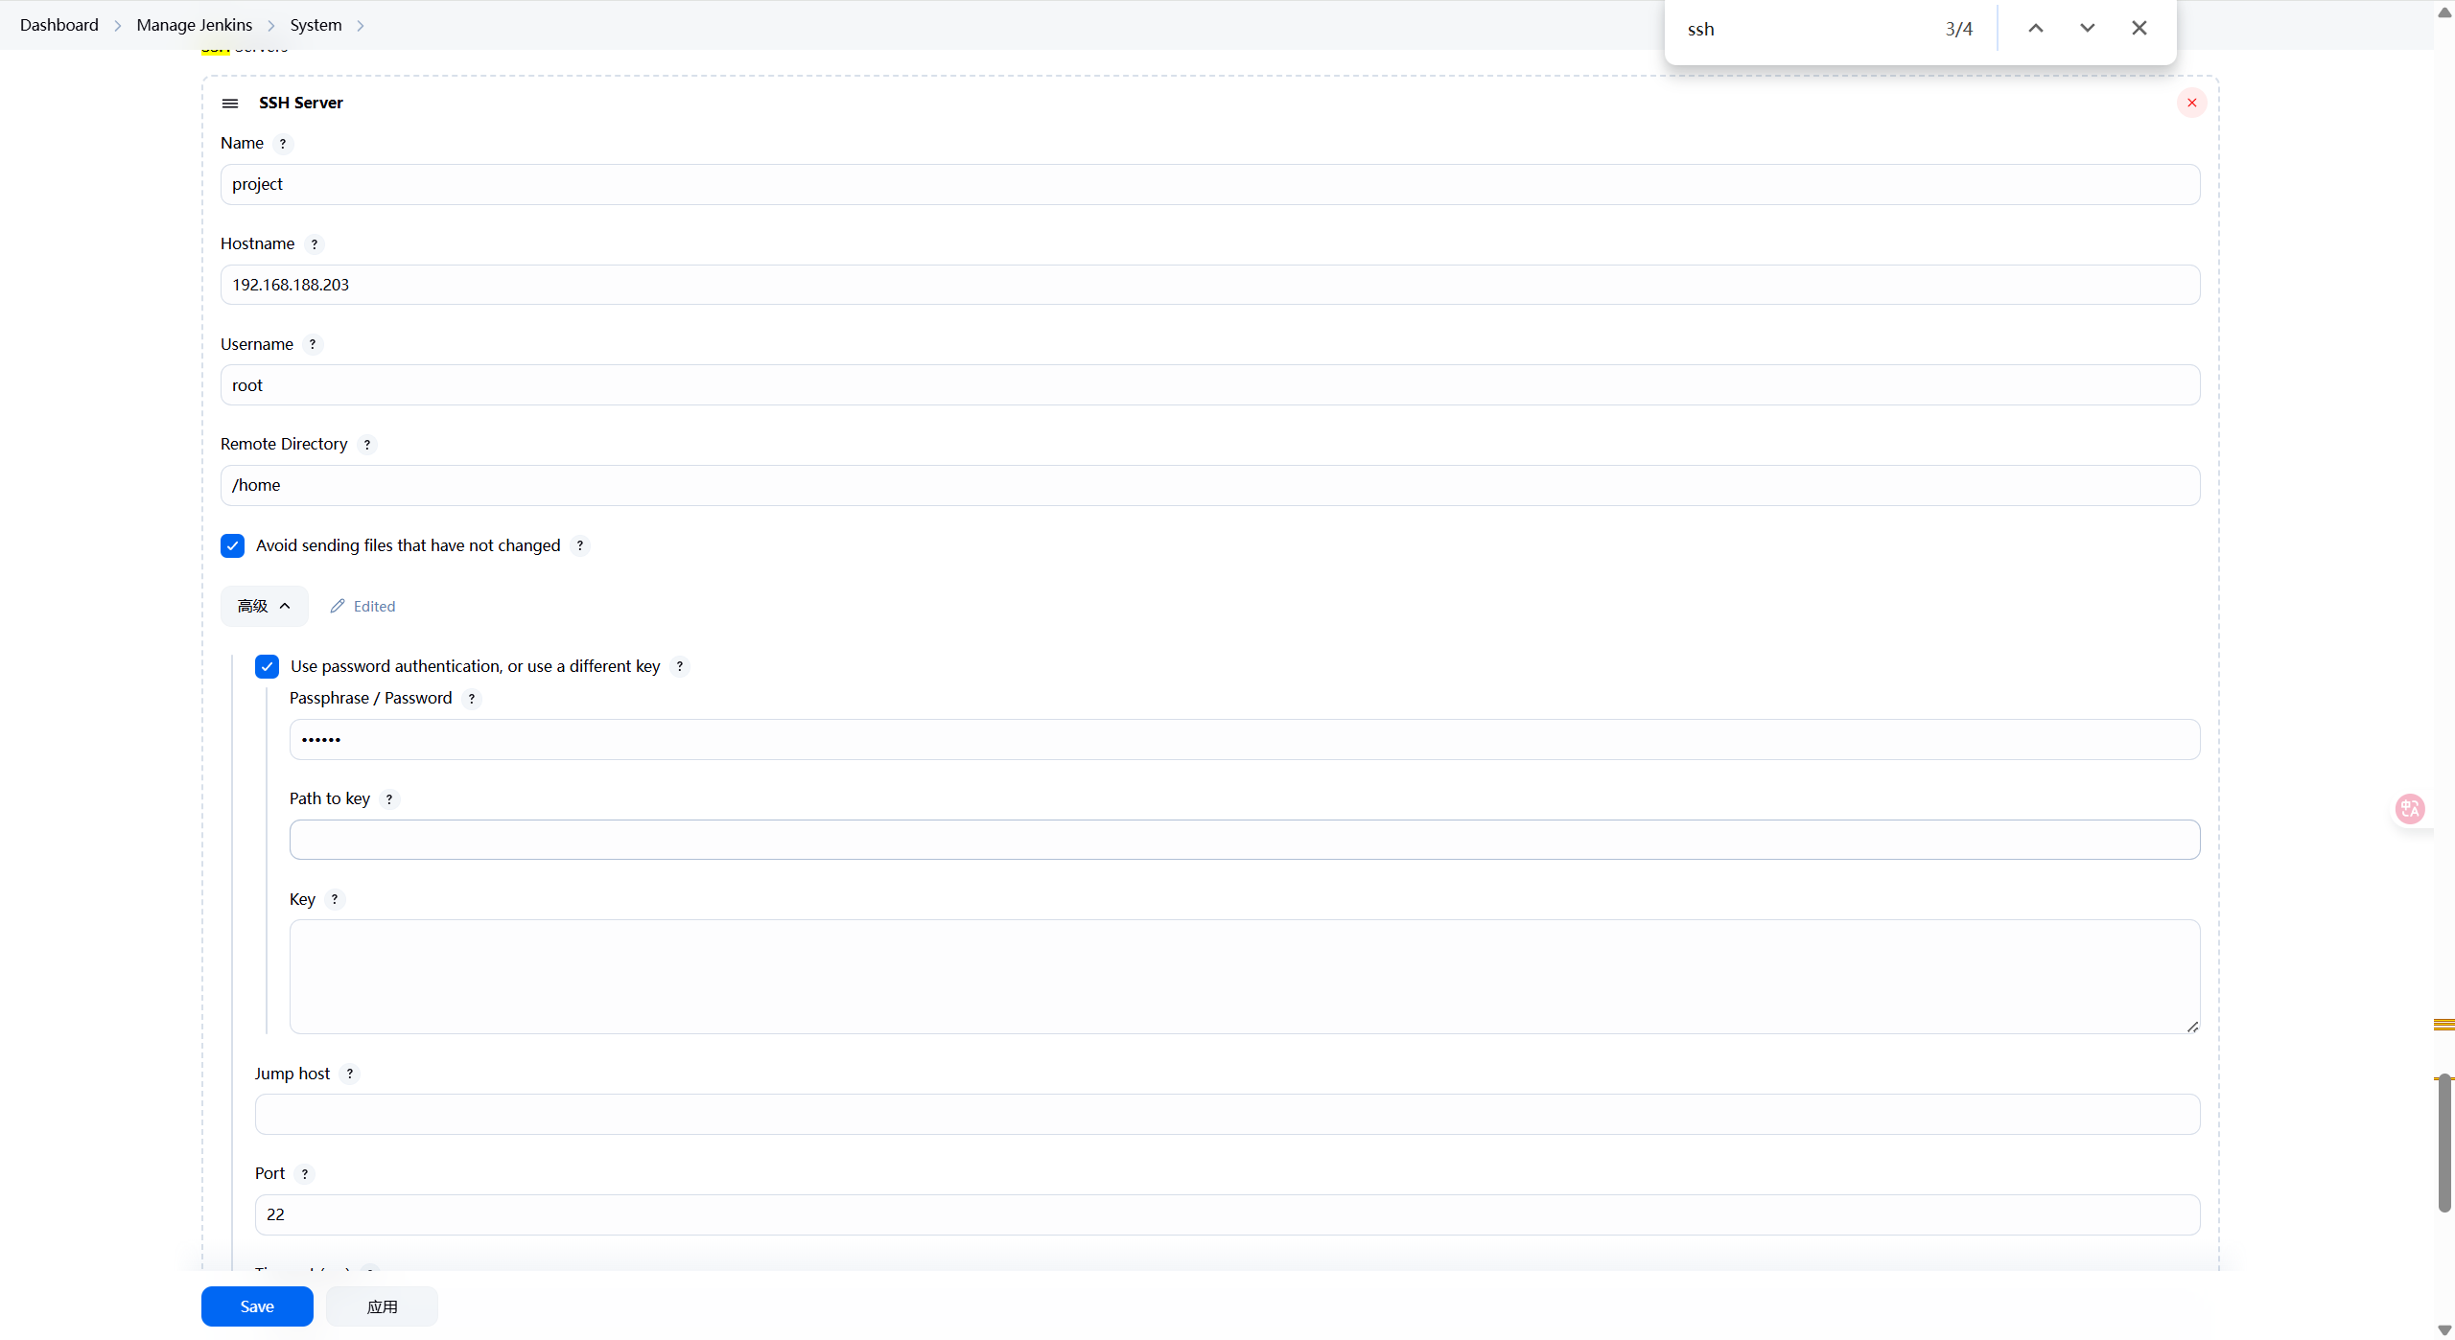Collapse the 高级 advanced section
Screen dimensions: 2455x1340
pos(264,606)
